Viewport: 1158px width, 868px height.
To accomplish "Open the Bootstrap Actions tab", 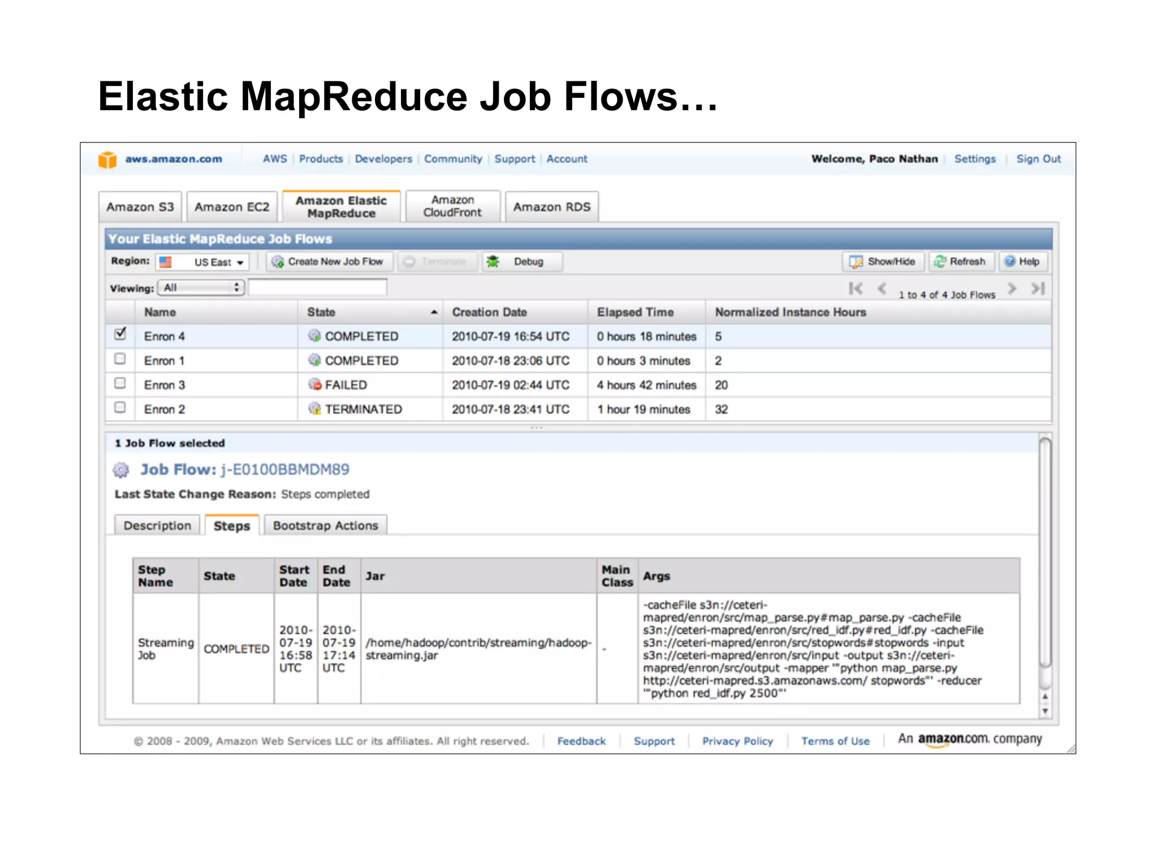I will click(x=326, y=526).
